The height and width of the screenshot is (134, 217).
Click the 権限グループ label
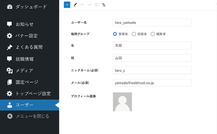tap(80, 34)
